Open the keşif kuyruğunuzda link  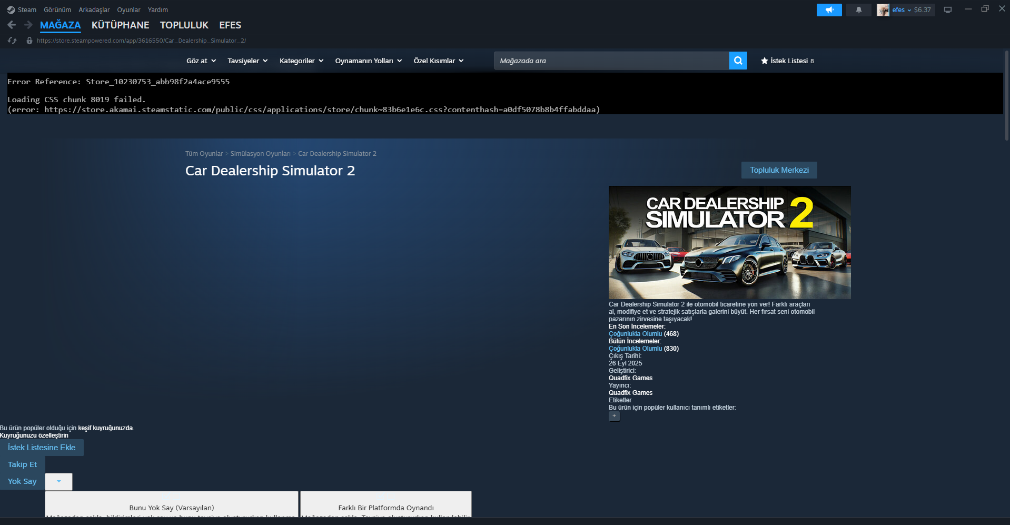[105, 428]
